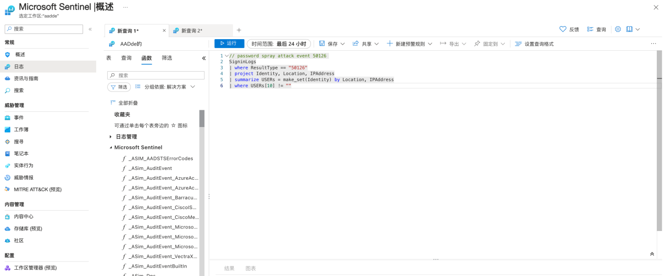Change the 时间范围 最后 24 小时
This screenshot has height=276, width=669.
point(279,44)
